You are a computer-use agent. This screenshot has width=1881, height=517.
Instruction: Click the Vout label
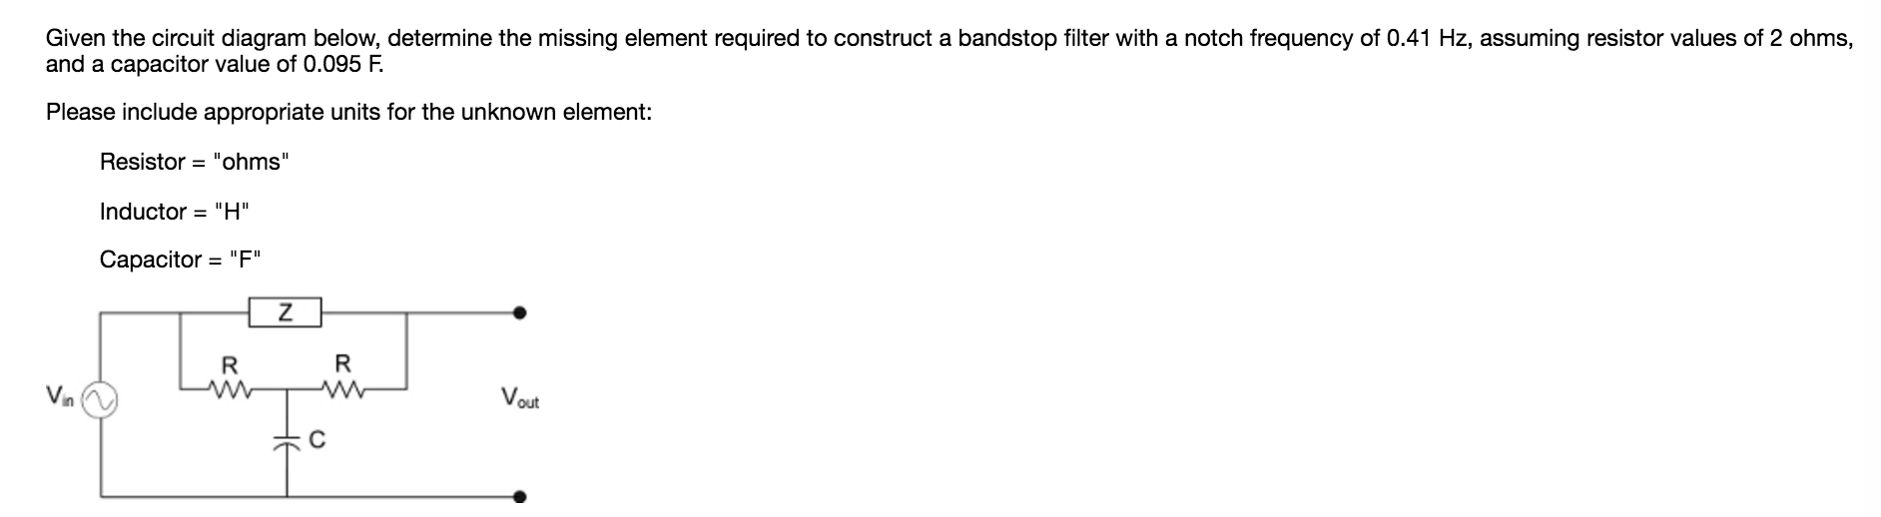click(x=521, y=398)
